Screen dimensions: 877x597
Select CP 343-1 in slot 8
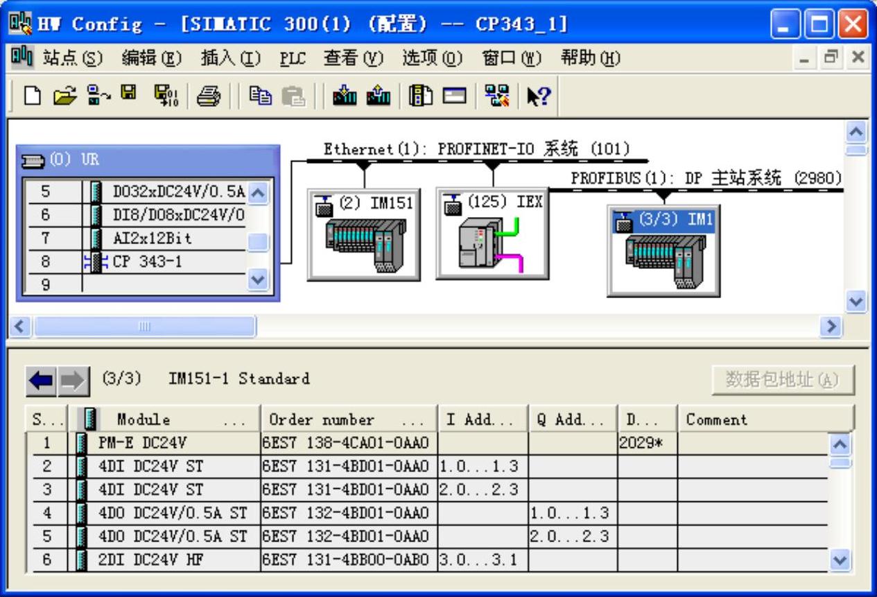click(148, 261)
